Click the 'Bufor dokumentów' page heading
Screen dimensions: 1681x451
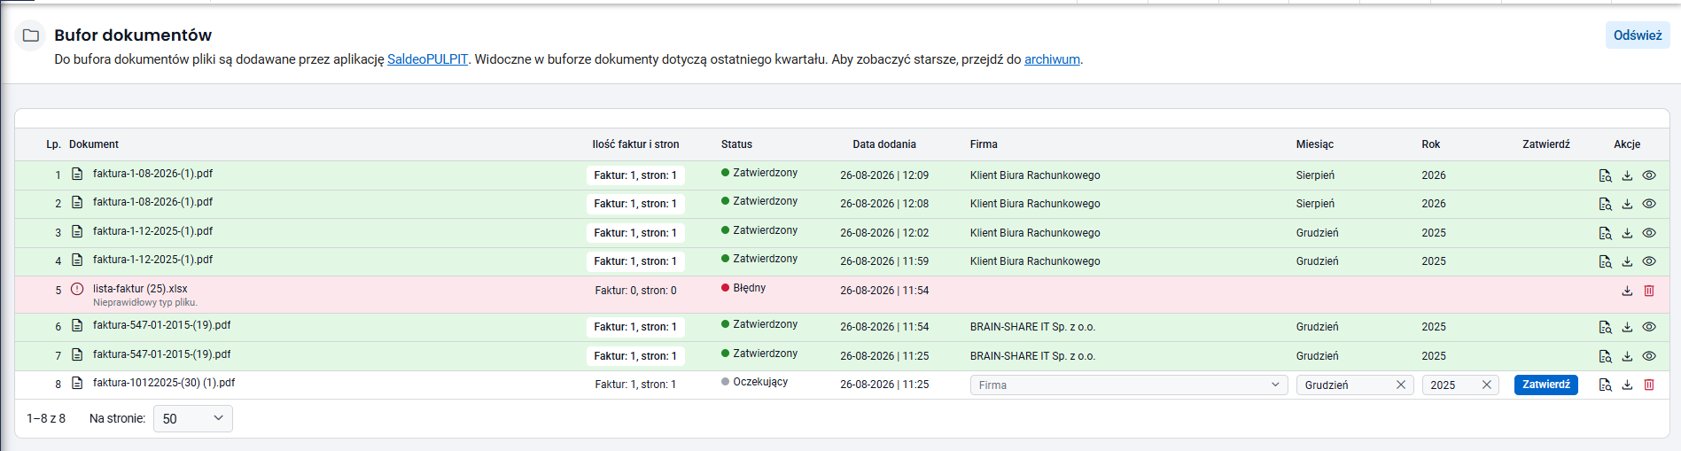click(133, 35)
